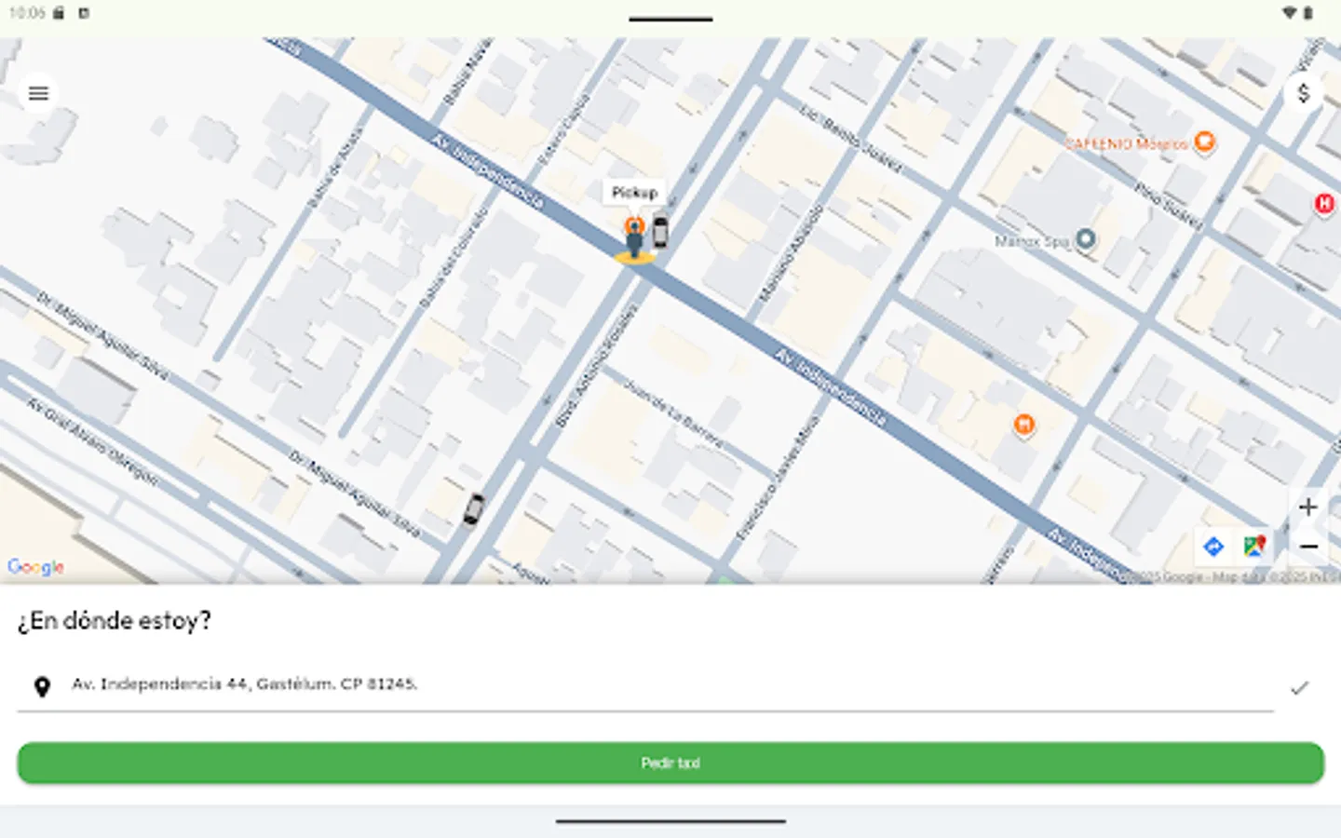Tap the red hospital H marker

coord(1323,204)
